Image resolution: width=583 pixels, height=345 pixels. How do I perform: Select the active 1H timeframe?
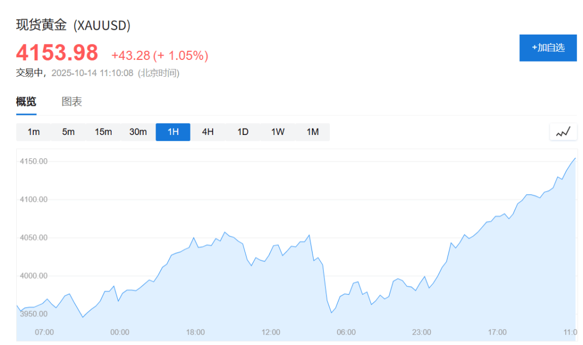[173, 132]
